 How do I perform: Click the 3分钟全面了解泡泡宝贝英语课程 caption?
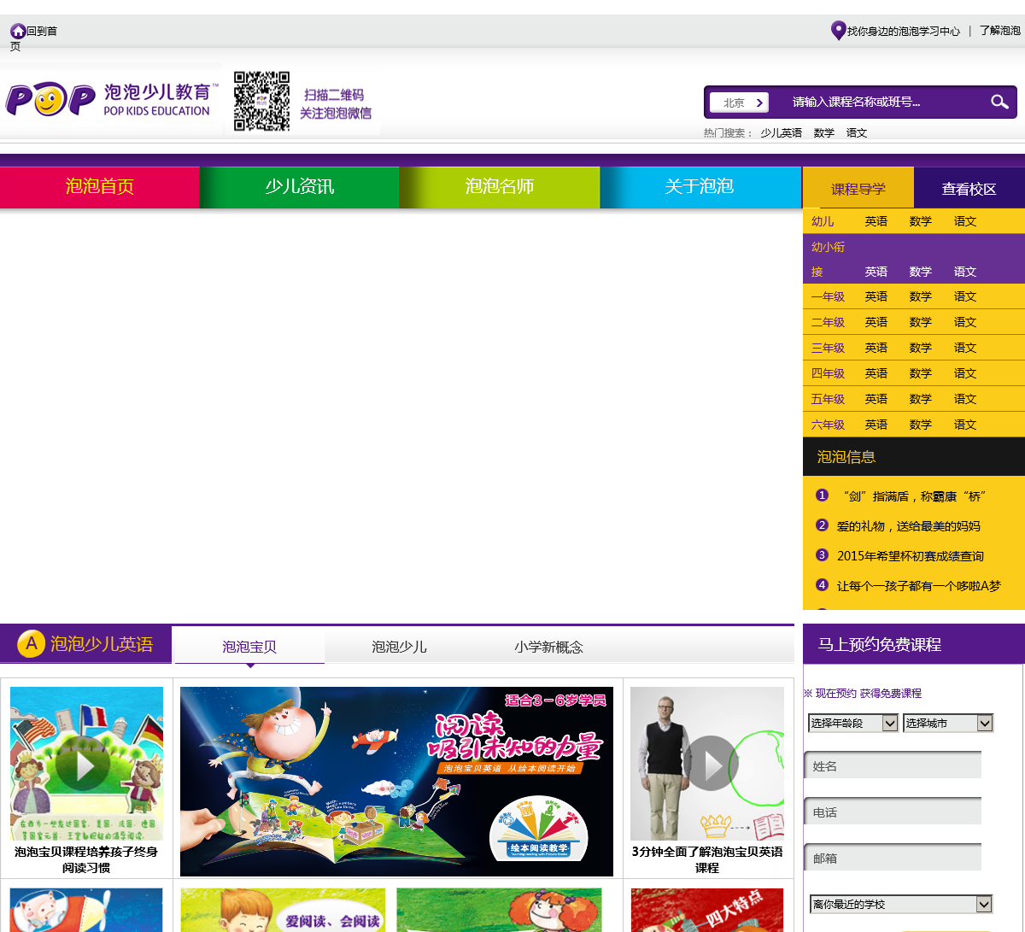(707, 859)
